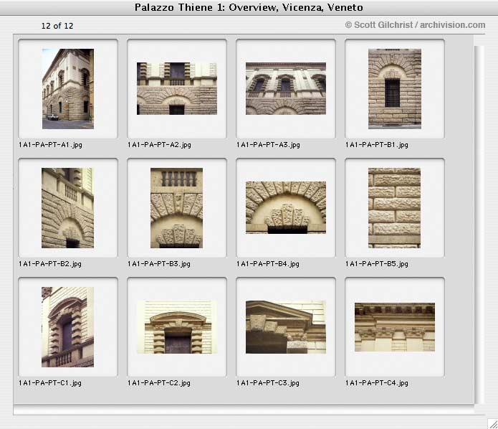Click file name label 1A1-PA-PT-A3.jpg
The width and height of the screenshot is (498, 429).
tap(268, 145)
